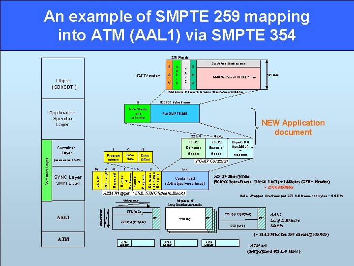Image resolution: width=354 pixels, height=266 pixels.
Task: Click the red '~270.0345Mb/s' value
Action: [279, 187]
